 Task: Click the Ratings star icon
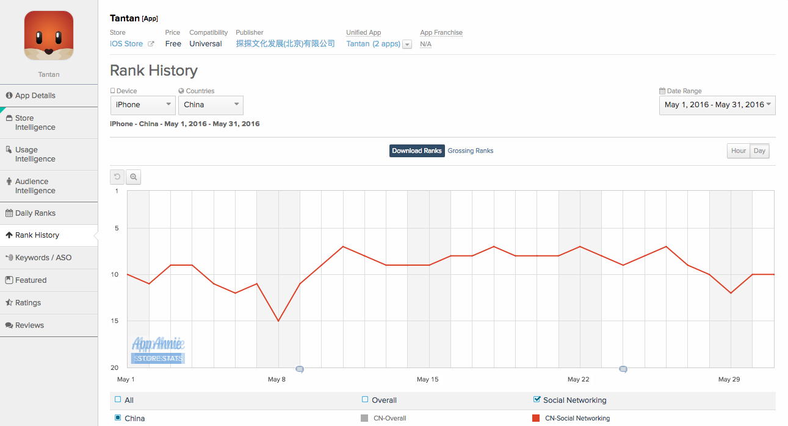click(9, 303)
